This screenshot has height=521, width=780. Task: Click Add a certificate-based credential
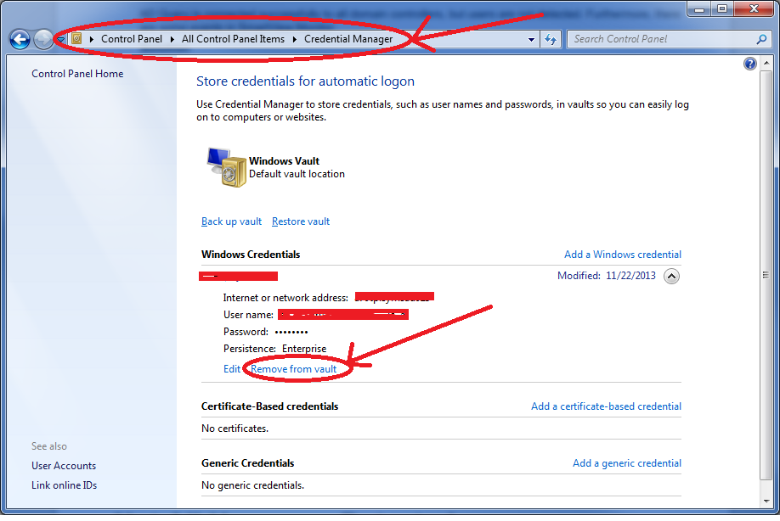(606, 406)
